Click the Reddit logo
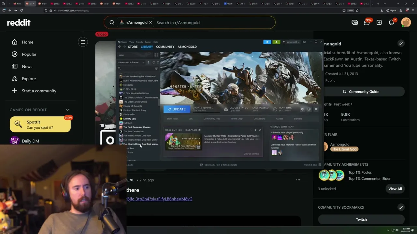This screenshot has height=234, width=417. [x=19, y=22]
